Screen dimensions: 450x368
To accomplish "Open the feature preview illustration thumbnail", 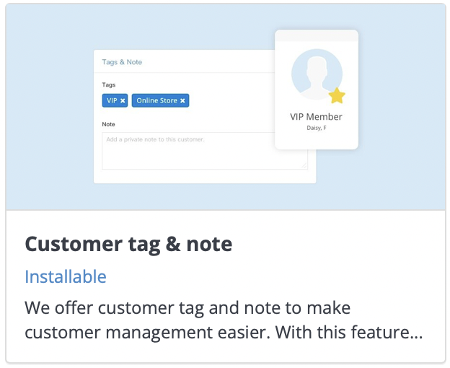I will coord(226,107).
